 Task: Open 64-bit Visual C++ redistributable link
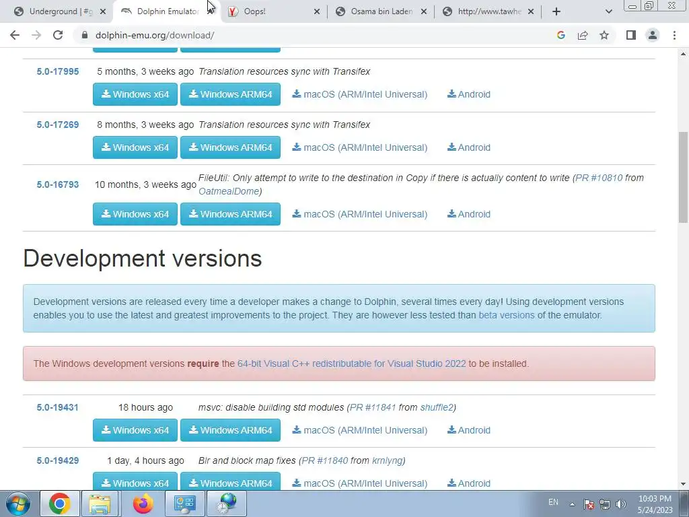pyautogui.click(x=351, y=364)
